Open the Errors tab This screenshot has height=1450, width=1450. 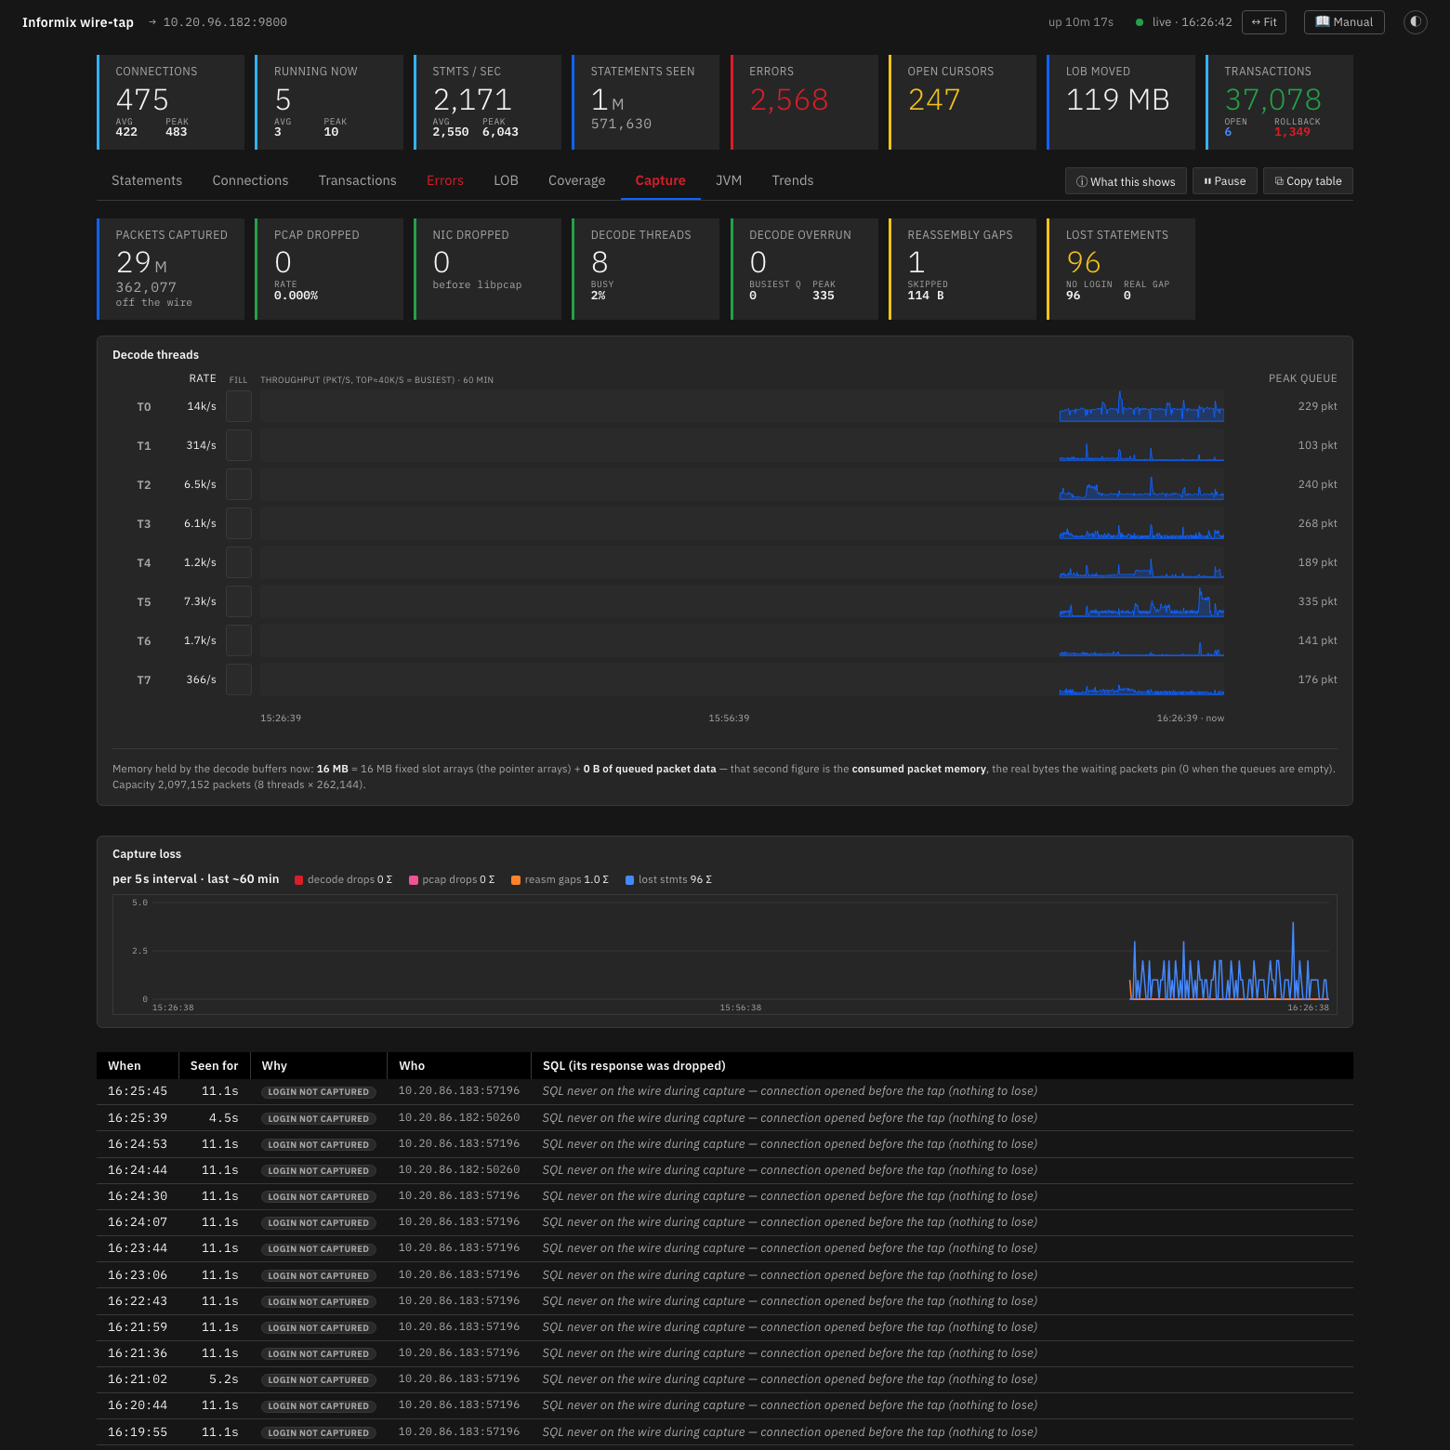coord(445,180)
